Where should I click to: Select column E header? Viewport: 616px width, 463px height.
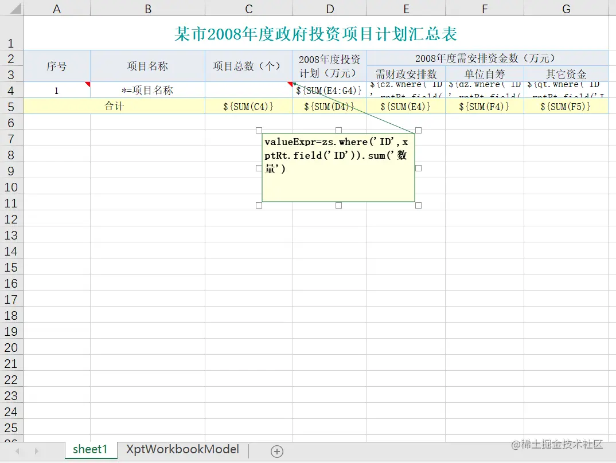(406, 8)
